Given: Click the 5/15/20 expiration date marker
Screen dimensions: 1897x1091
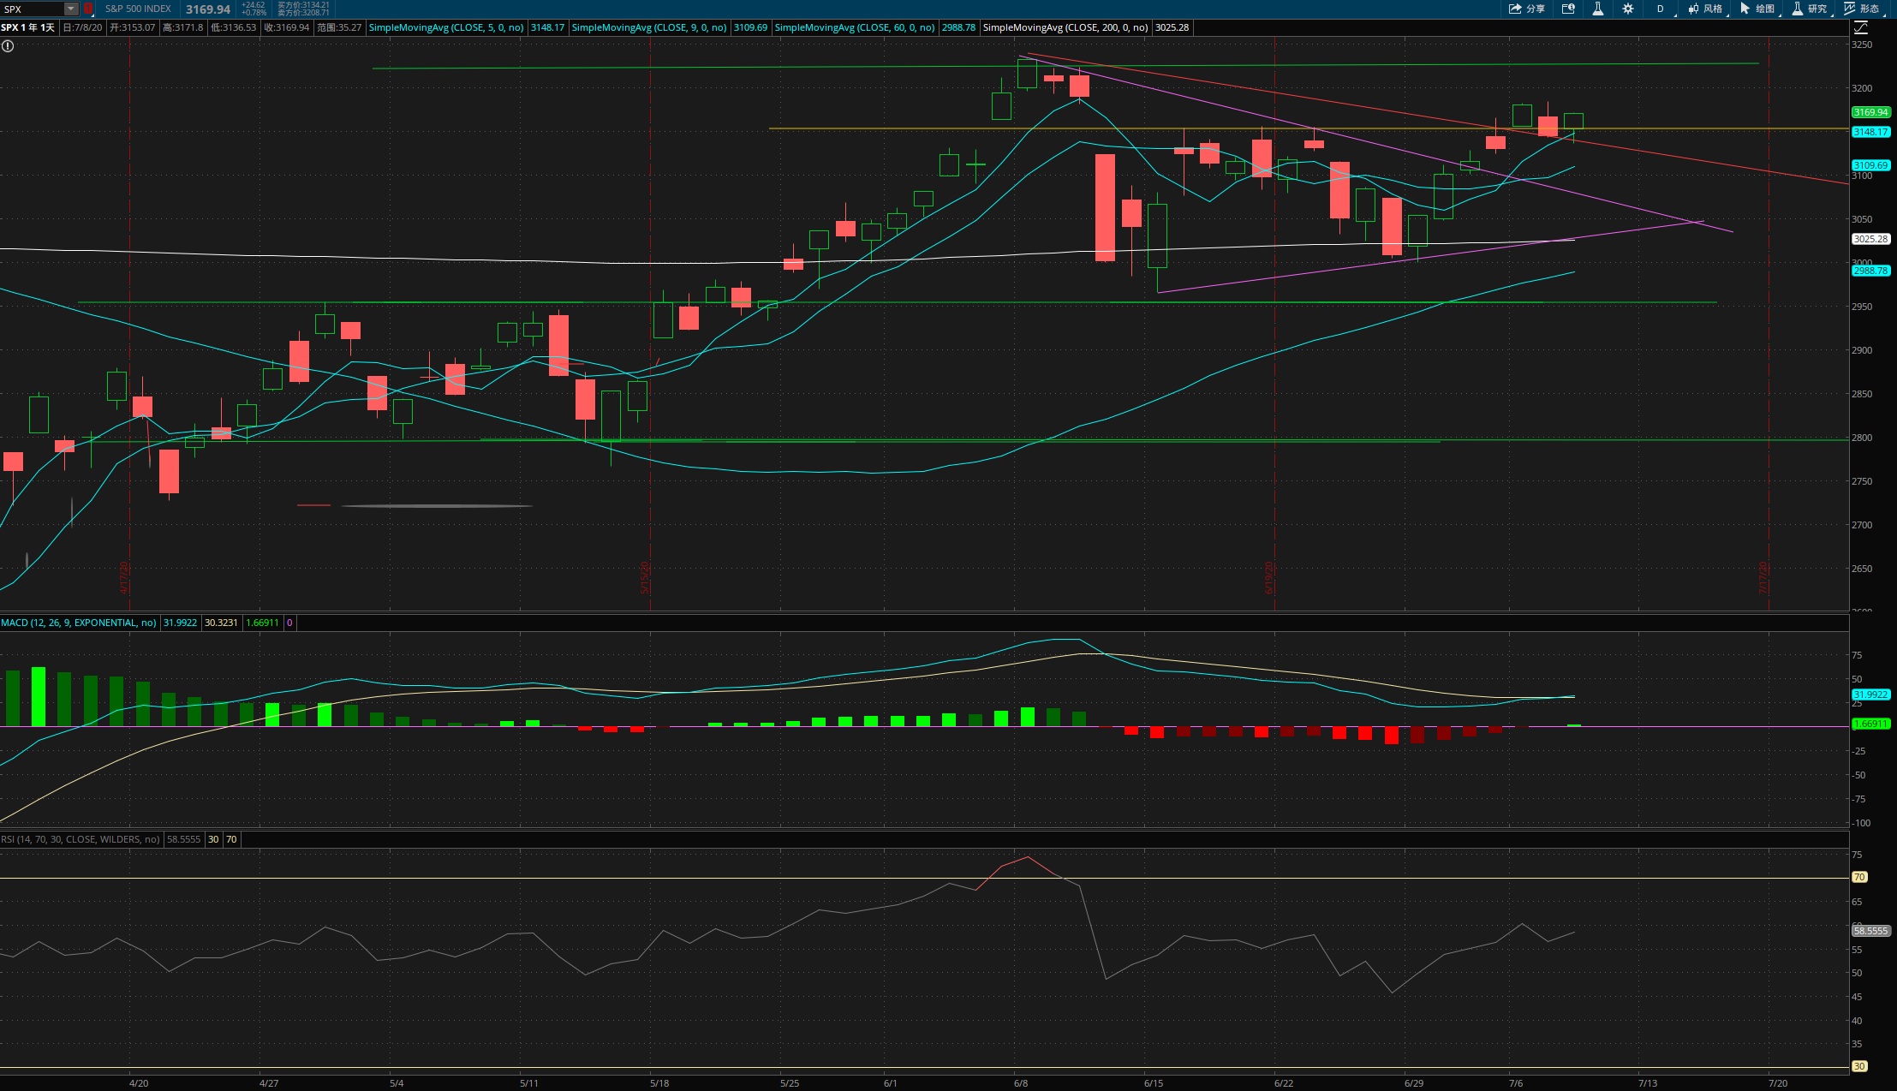Looking at the screenshot, I should click(x=645, y=578).
